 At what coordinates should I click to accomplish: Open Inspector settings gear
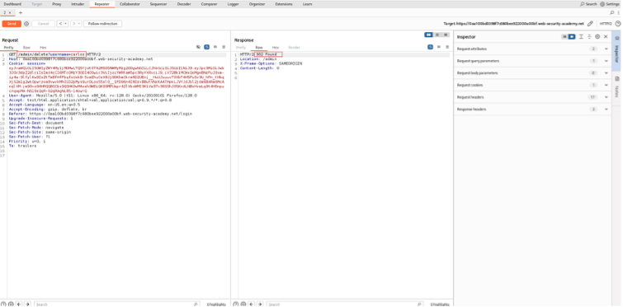click(x=597, y=37)
